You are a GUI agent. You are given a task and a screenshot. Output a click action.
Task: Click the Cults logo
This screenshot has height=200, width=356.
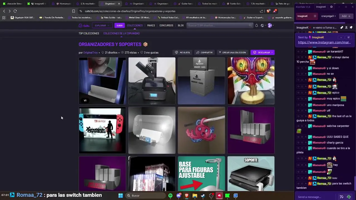(84, 26)
